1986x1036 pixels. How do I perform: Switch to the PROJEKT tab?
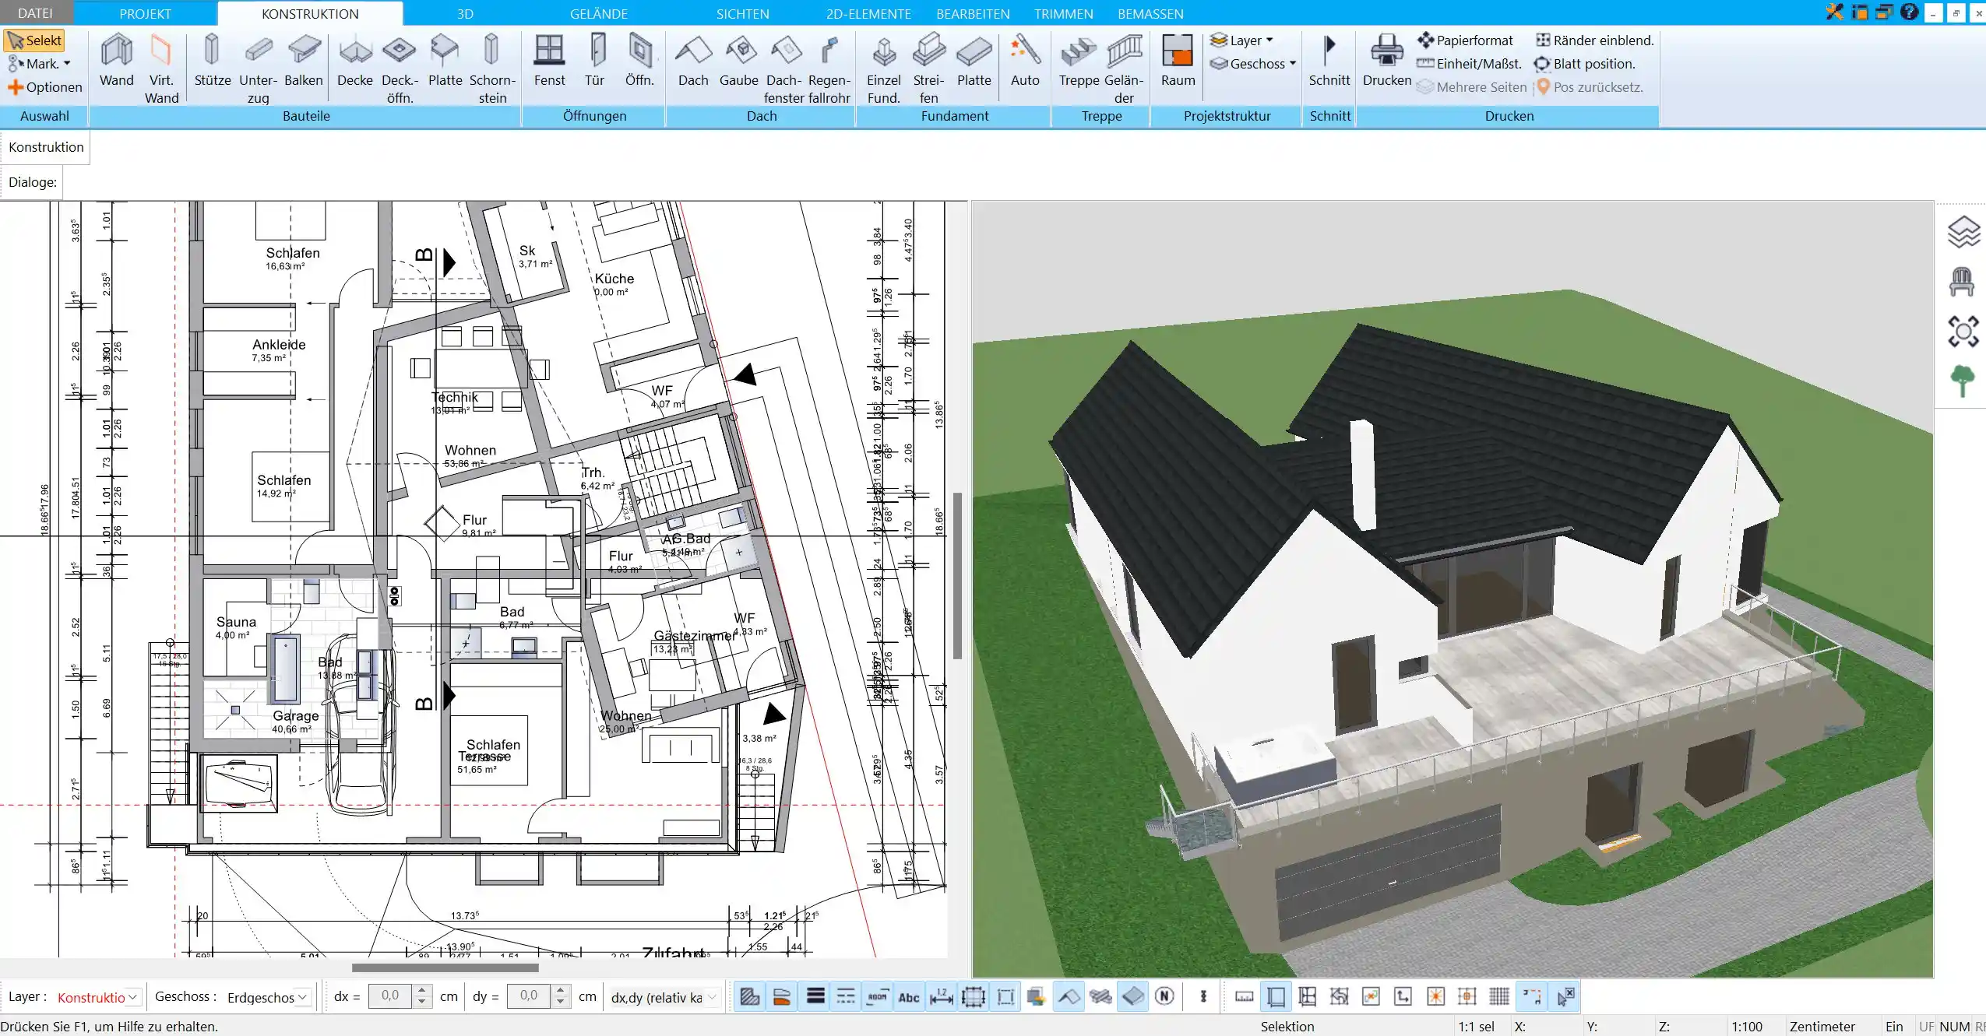pyautogui.click(x=145, y=13)
